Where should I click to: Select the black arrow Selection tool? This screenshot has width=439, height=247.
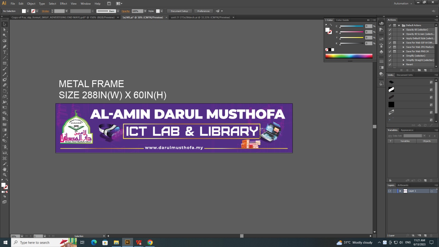tap(4, 24)
